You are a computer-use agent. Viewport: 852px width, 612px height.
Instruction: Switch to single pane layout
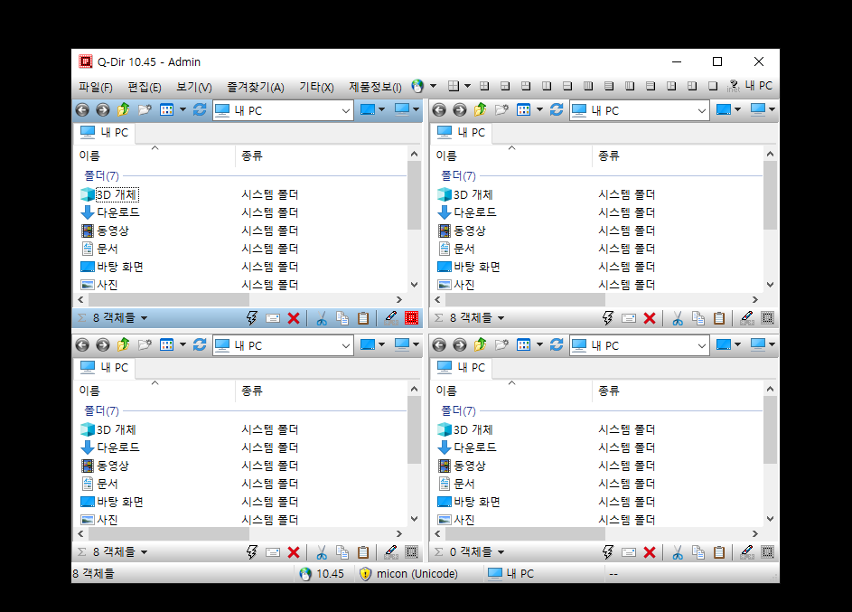713,86
